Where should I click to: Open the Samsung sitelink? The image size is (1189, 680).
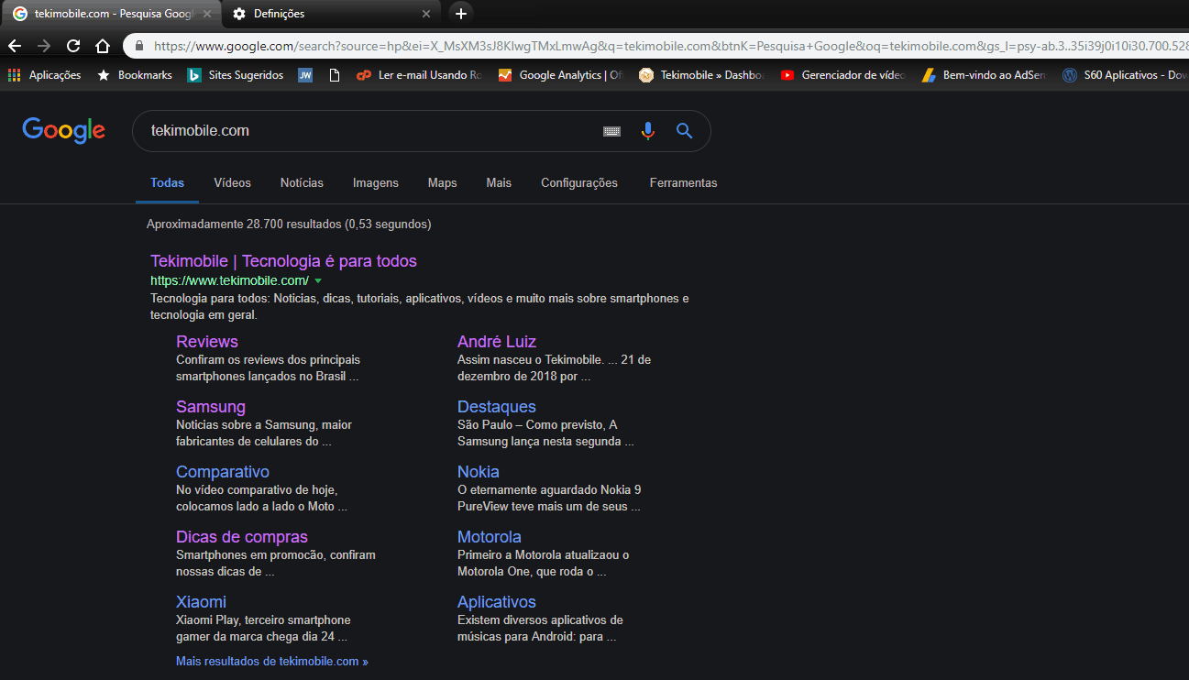[211, 407]
